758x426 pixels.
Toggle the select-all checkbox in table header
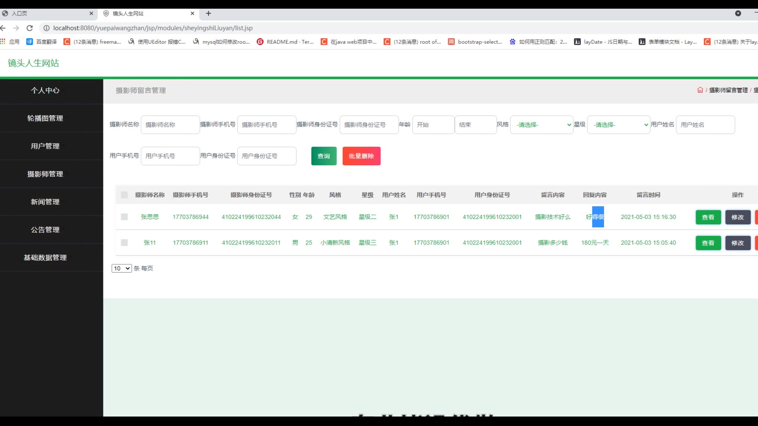124,195
